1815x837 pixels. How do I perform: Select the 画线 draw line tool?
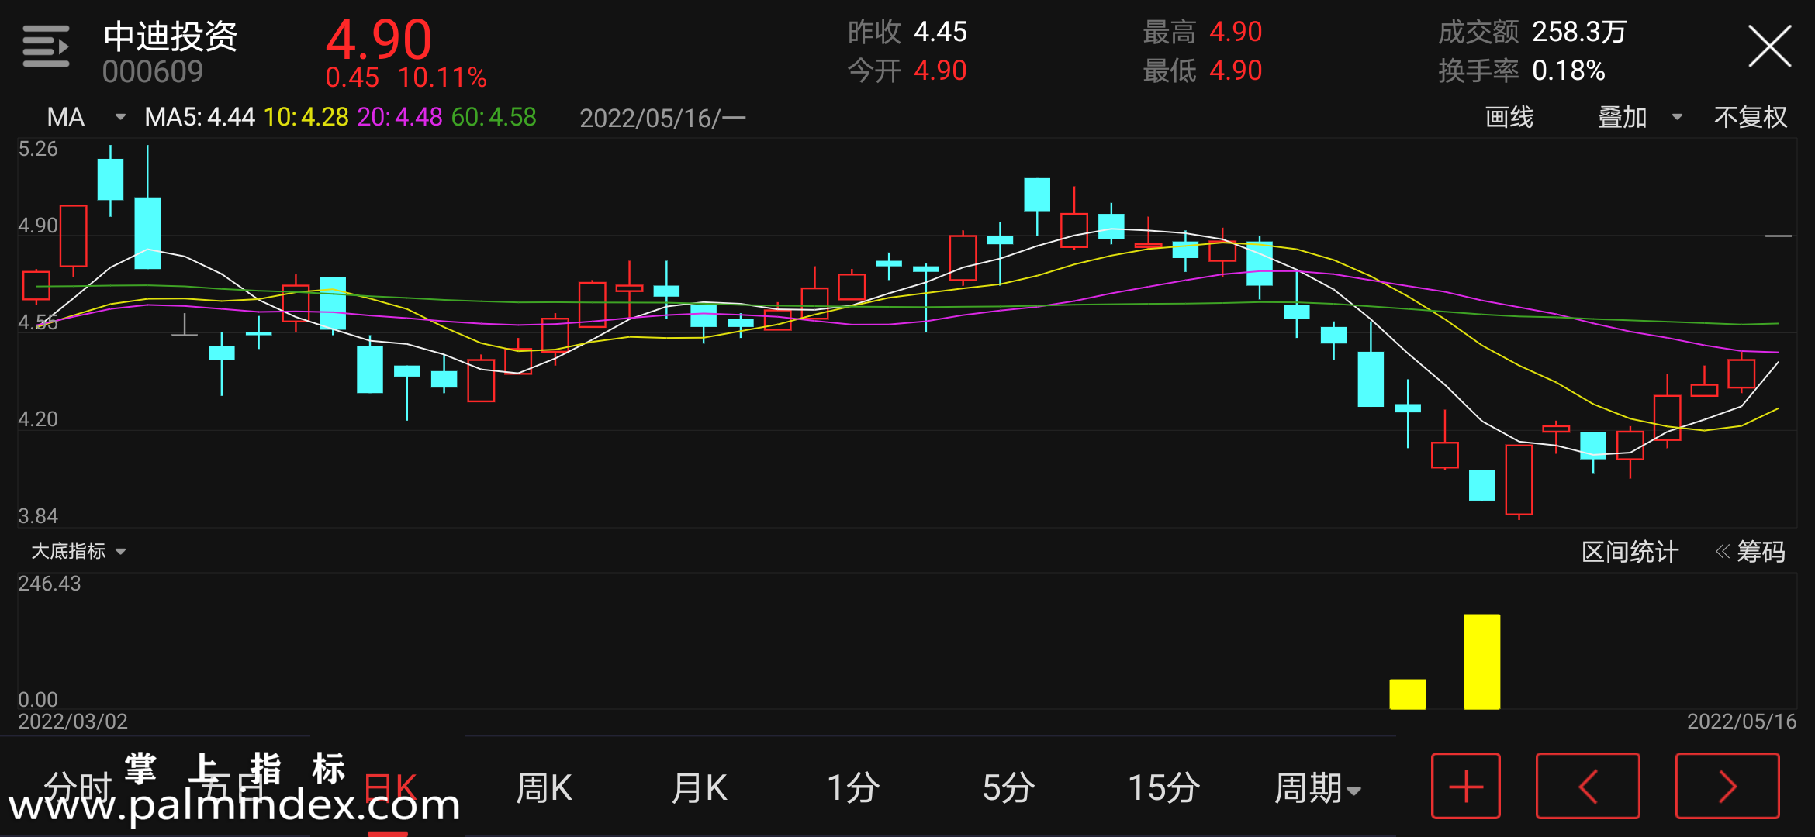click(1509, 117)
